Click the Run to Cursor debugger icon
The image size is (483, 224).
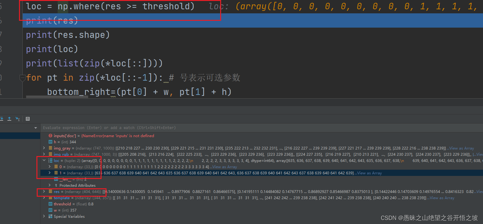click(x=17, y=119)
